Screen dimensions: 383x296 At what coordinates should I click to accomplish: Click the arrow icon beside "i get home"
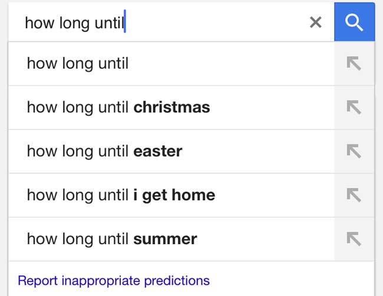[x=354, y=195]
